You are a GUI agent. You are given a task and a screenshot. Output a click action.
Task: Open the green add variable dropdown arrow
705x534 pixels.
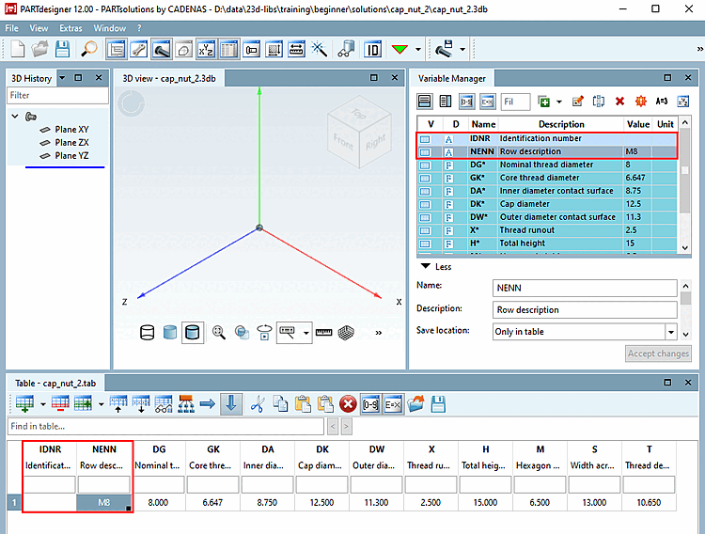coord(559,102)
